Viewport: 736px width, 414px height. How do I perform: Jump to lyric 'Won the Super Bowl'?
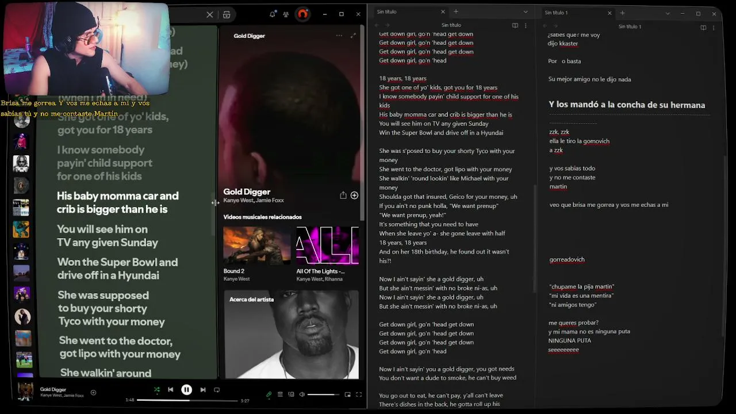pos(117,269)
